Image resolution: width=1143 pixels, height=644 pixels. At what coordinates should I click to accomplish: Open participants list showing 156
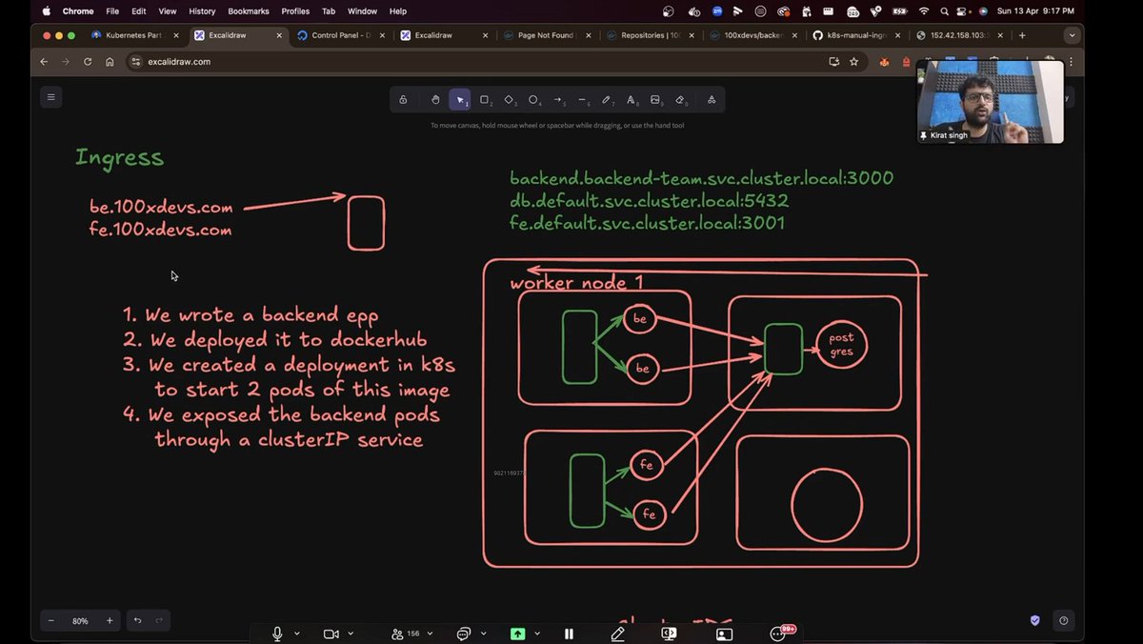(x=406, y=634)
